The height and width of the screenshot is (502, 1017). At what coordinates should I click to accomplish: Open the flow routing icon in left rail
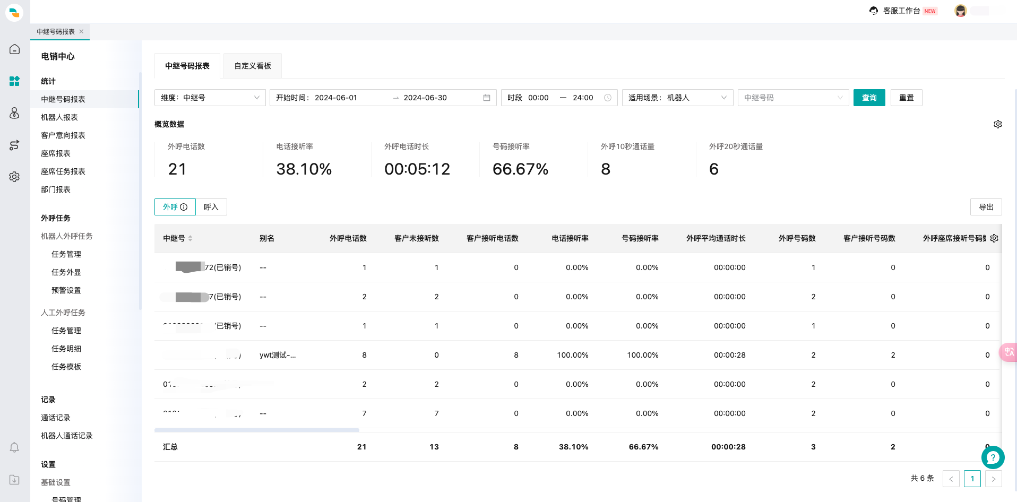pos(14,145)
